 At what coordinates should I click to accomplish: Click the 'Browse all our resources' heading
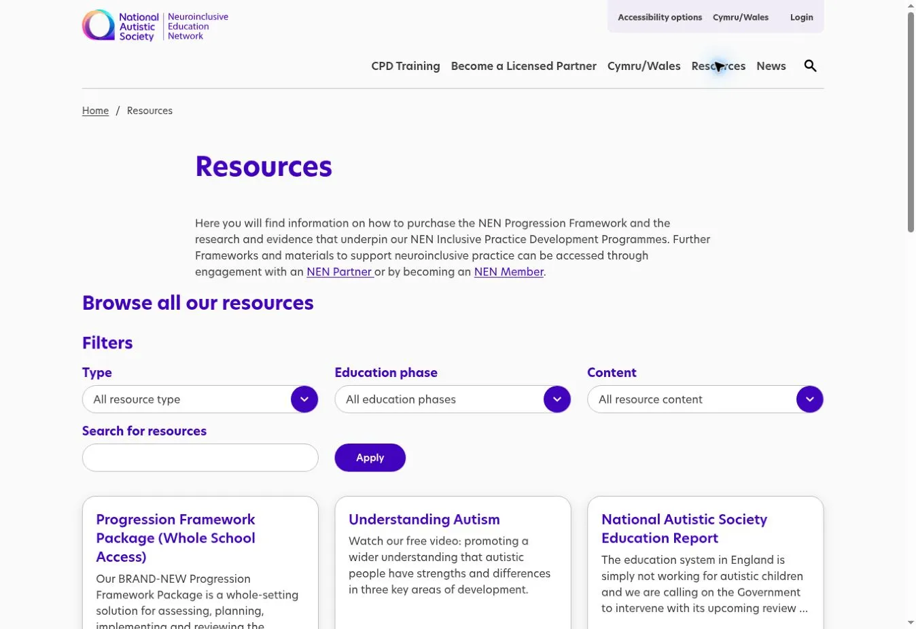(x=198, y=303)
